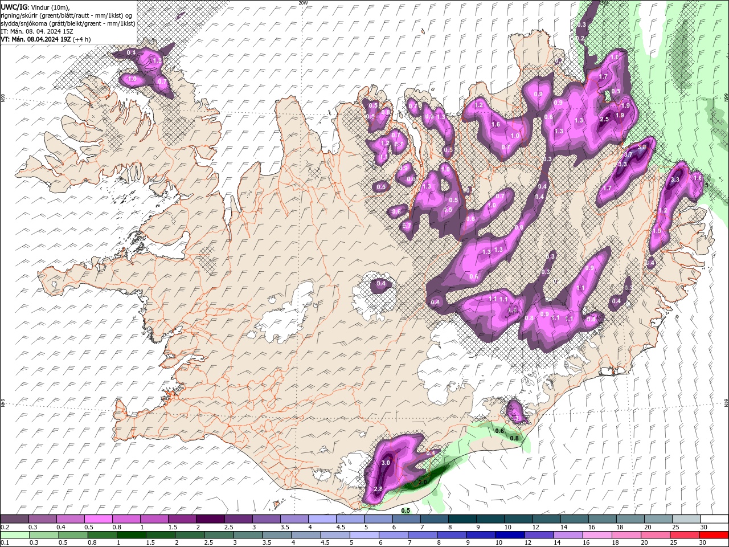Screen dimensions: 729x547
Task: Click the white upper-scale swatch right of 30
Action: (x=714, y=519)
